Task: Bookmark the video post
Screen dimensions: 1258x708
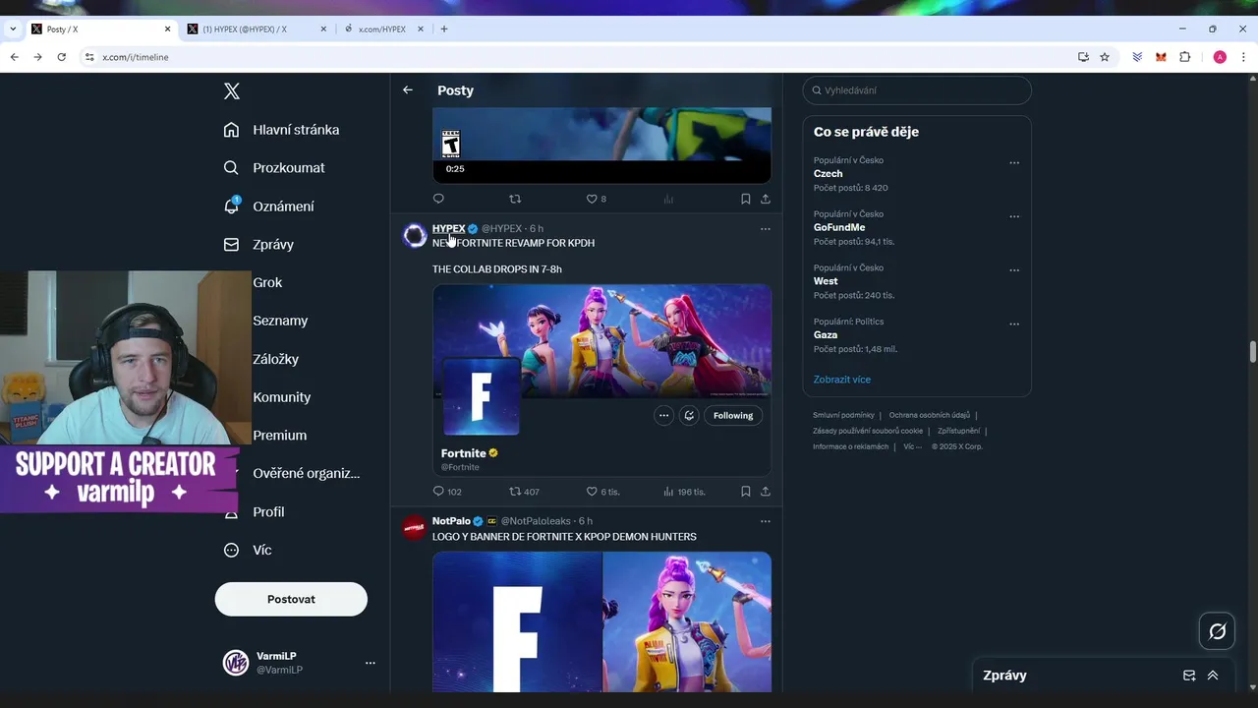Action: 746,199
